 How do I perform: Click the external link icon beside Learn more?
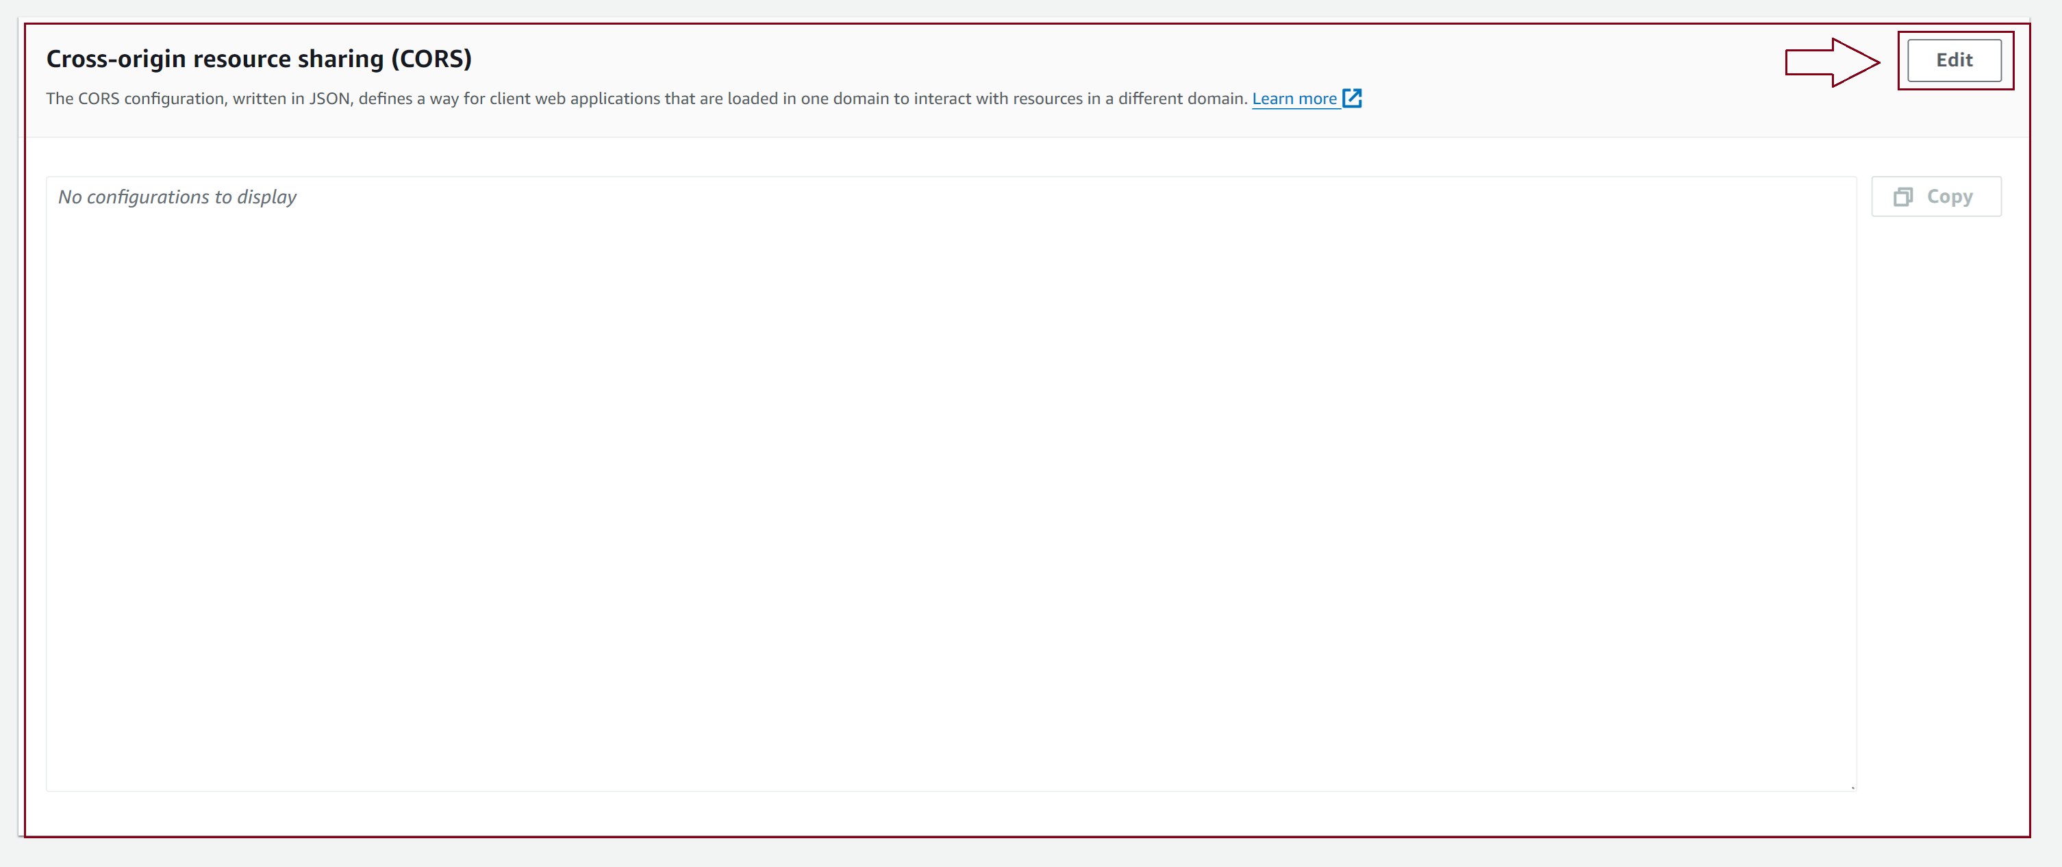coord(1352,98)
